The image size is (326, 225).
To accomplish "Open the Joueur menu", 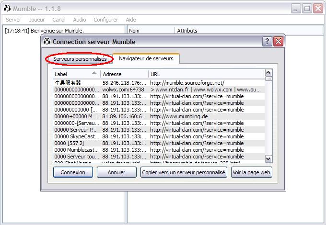I will 37,20.
